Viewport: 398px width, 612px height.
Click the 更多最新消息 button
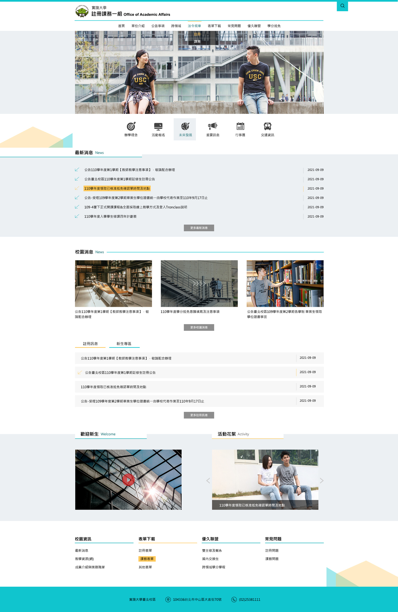pos(199,228)
